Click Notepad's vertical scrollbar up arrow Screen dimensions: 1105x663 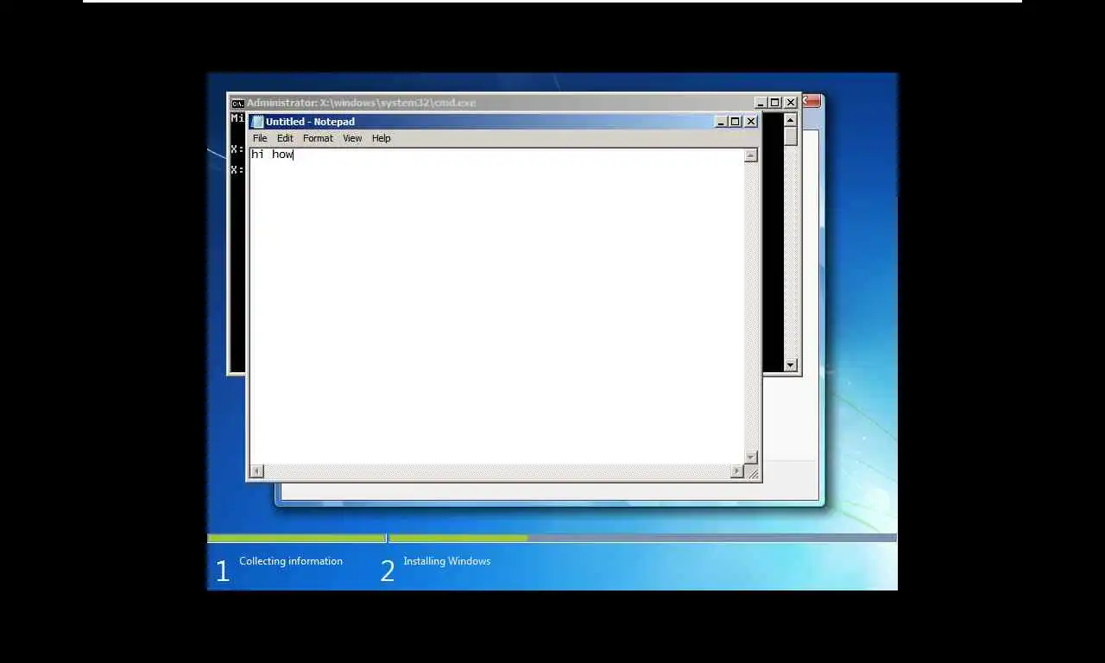pos(751,155)
